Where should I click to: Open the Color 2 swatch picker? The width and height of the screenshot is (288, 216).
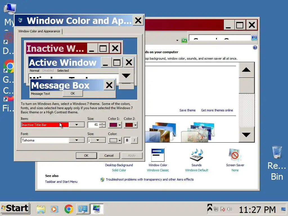tap(130, 125)
